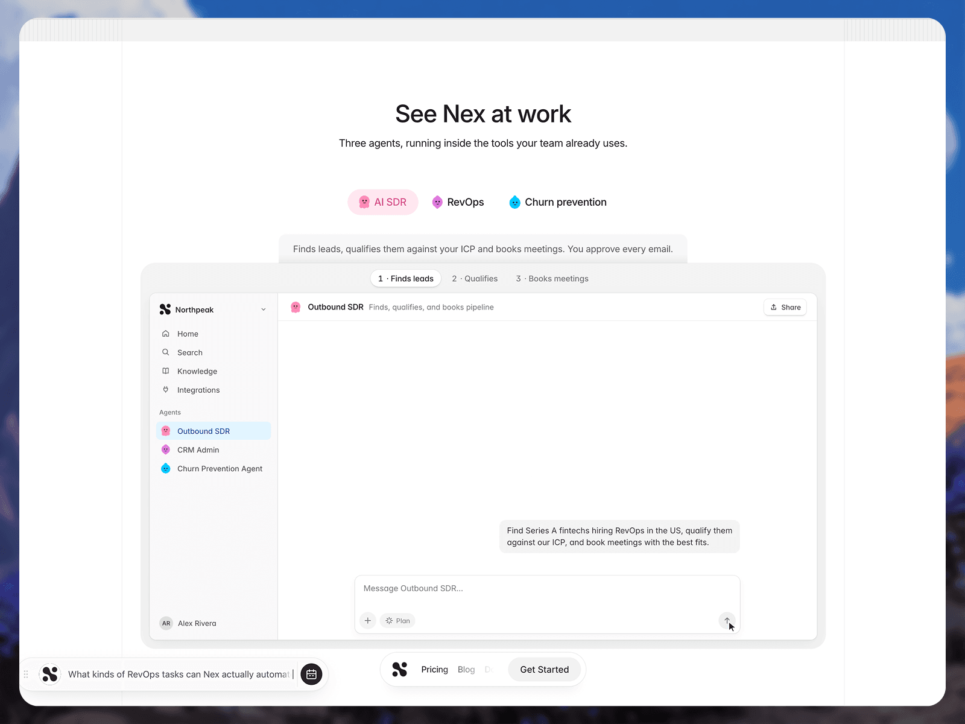Switch to the RevOps tab
This screenshot has height=724, width=965.
tap(458, 202)
